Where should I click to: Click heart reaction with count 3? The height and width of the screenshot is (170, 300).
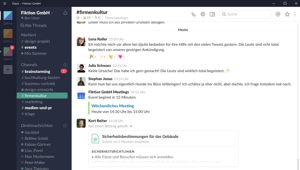pos(121,56)
